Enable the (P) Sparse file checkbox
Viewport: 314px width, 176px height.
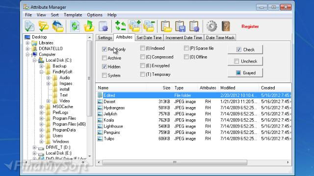click(x=186, y=48)
